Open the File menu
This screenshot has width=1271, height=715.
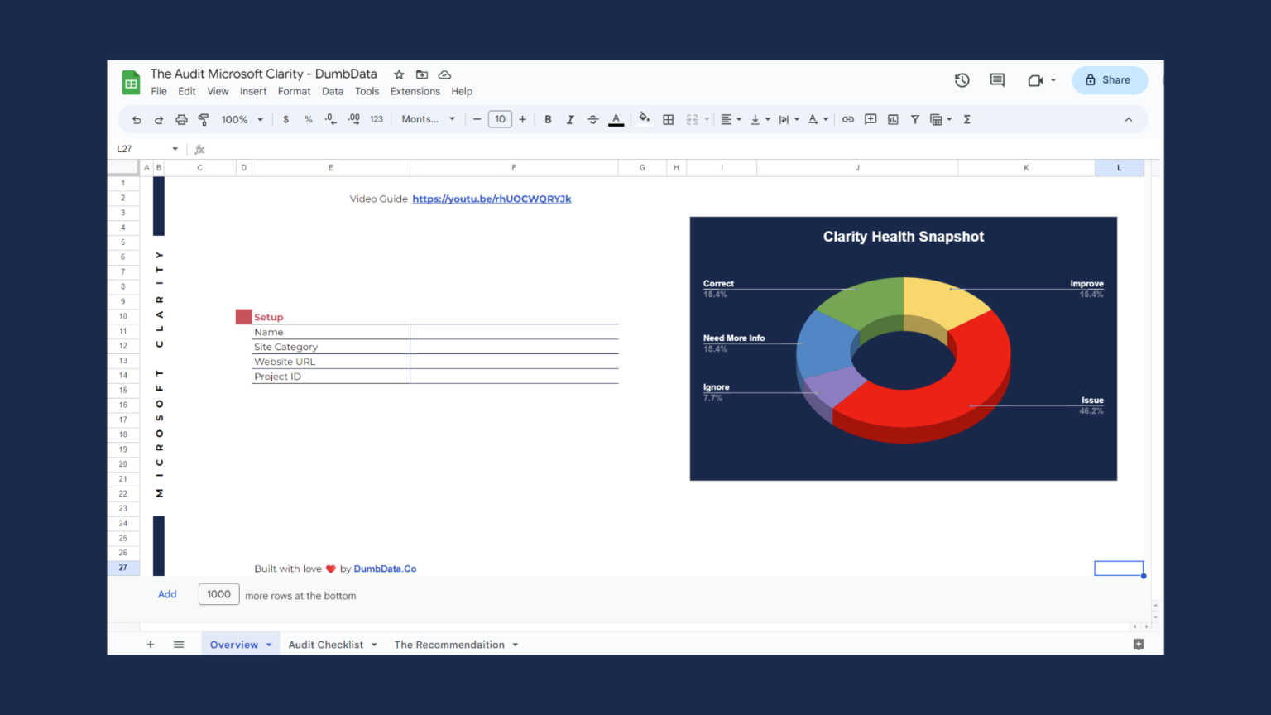[159, 92]
